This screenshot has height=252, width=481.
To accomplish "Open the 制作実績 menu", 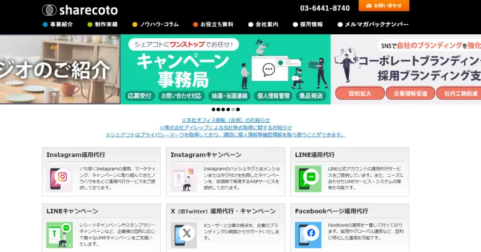I will (103, 25).
